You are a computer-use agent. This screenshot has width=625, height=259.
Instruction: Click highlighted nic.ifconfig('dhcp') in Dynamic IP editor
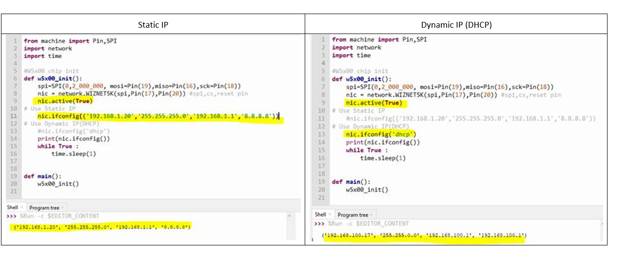[x=381, y=134]
